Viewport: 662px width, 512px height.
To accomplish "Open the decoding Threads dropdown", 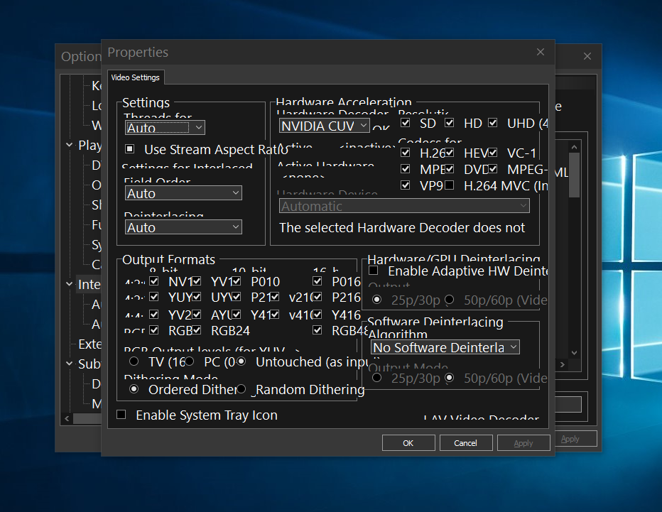I will point(165,128).
